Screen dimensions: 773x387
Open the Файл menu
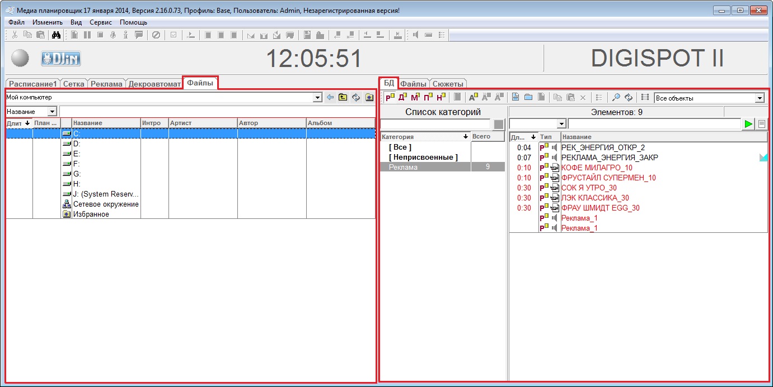point(16,22)
